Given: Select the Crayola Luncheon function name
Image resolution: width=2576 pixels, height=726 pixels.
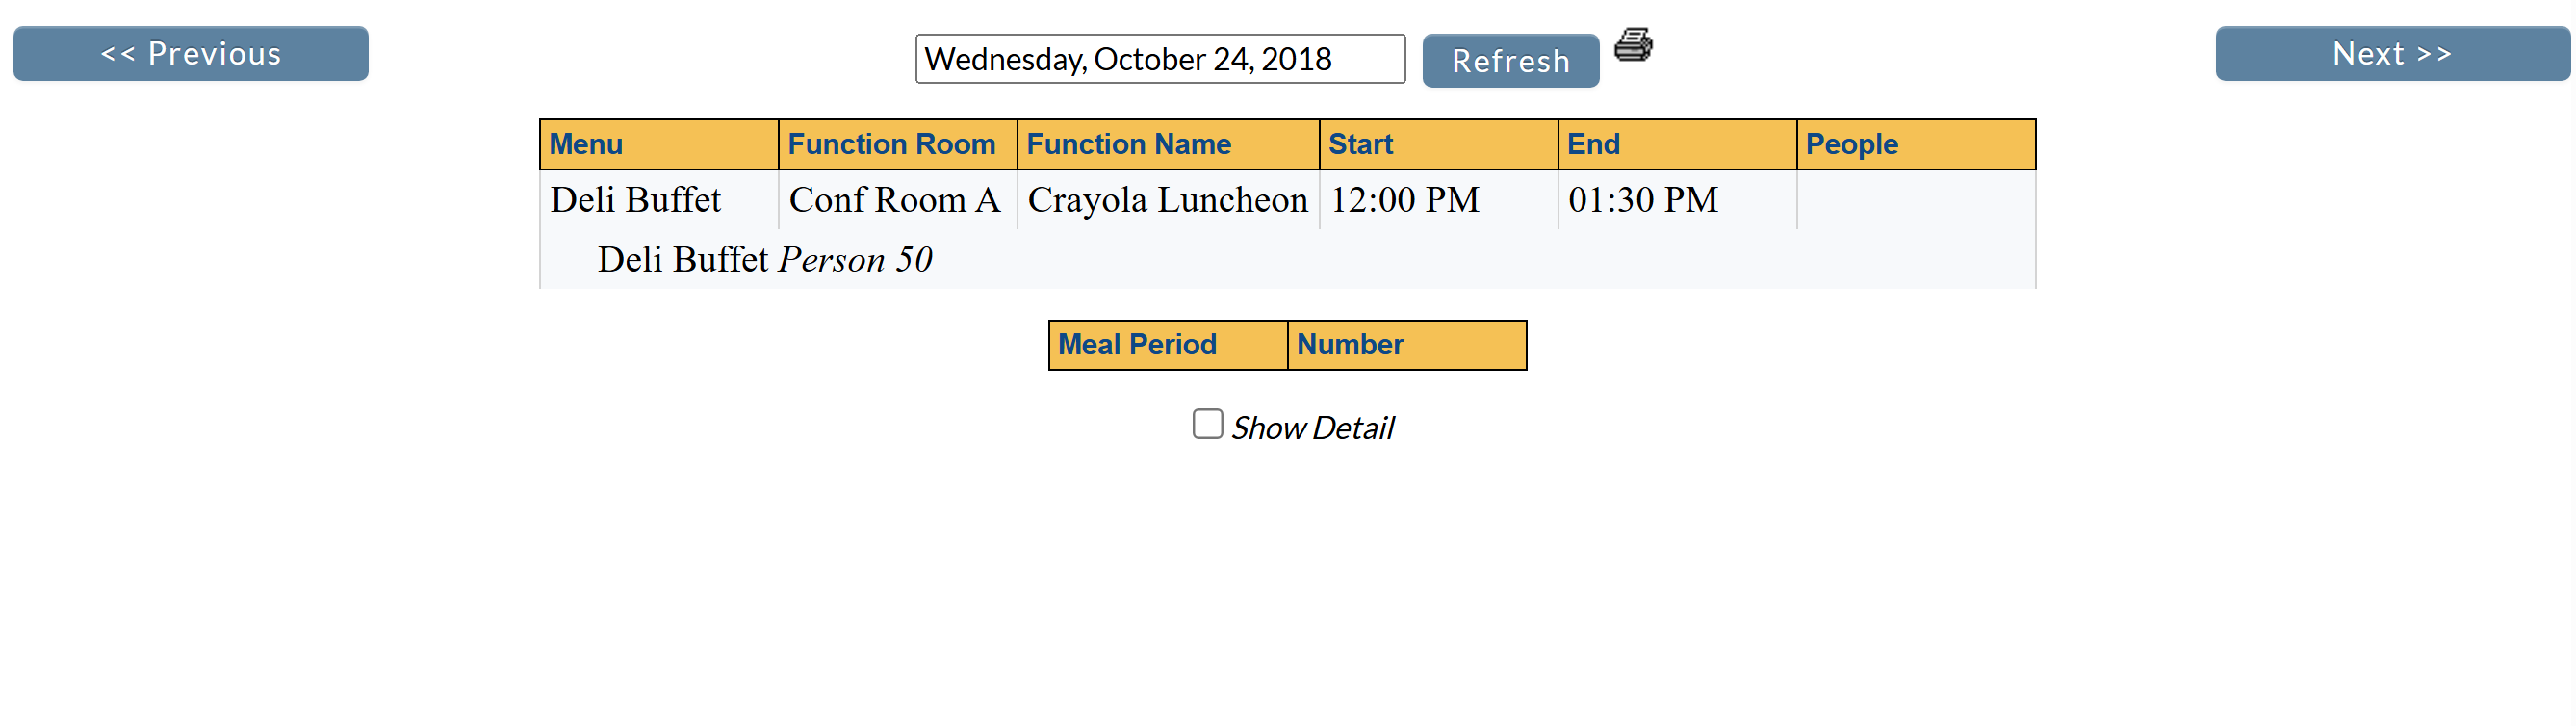Looking at the screenshot, I should [x=1168, y=200].
